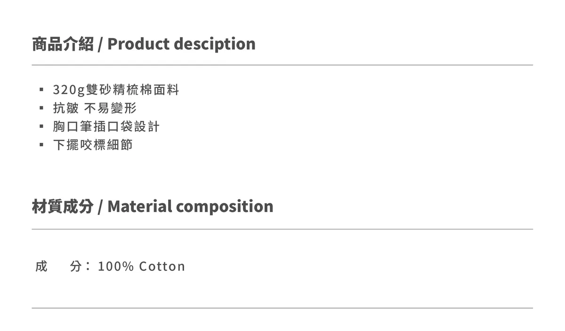The width and height of the screenshot is (565, 331).
Task: Click the divider line under Material composition
Action: point(282,229)
